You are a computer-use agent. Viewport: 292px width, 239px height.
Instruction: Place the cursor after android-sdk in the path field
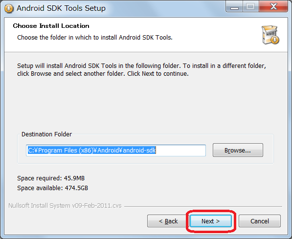click(180, 150)
